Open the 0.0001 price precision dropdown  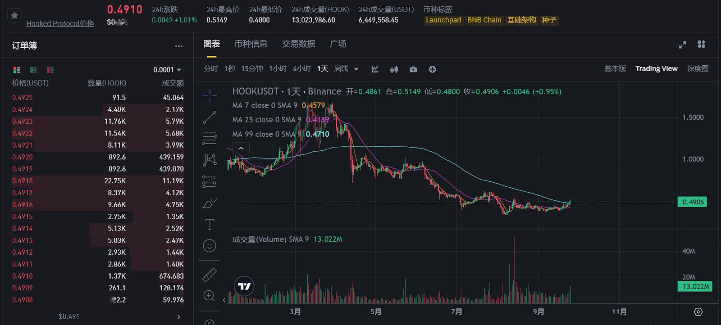[167, 70]
